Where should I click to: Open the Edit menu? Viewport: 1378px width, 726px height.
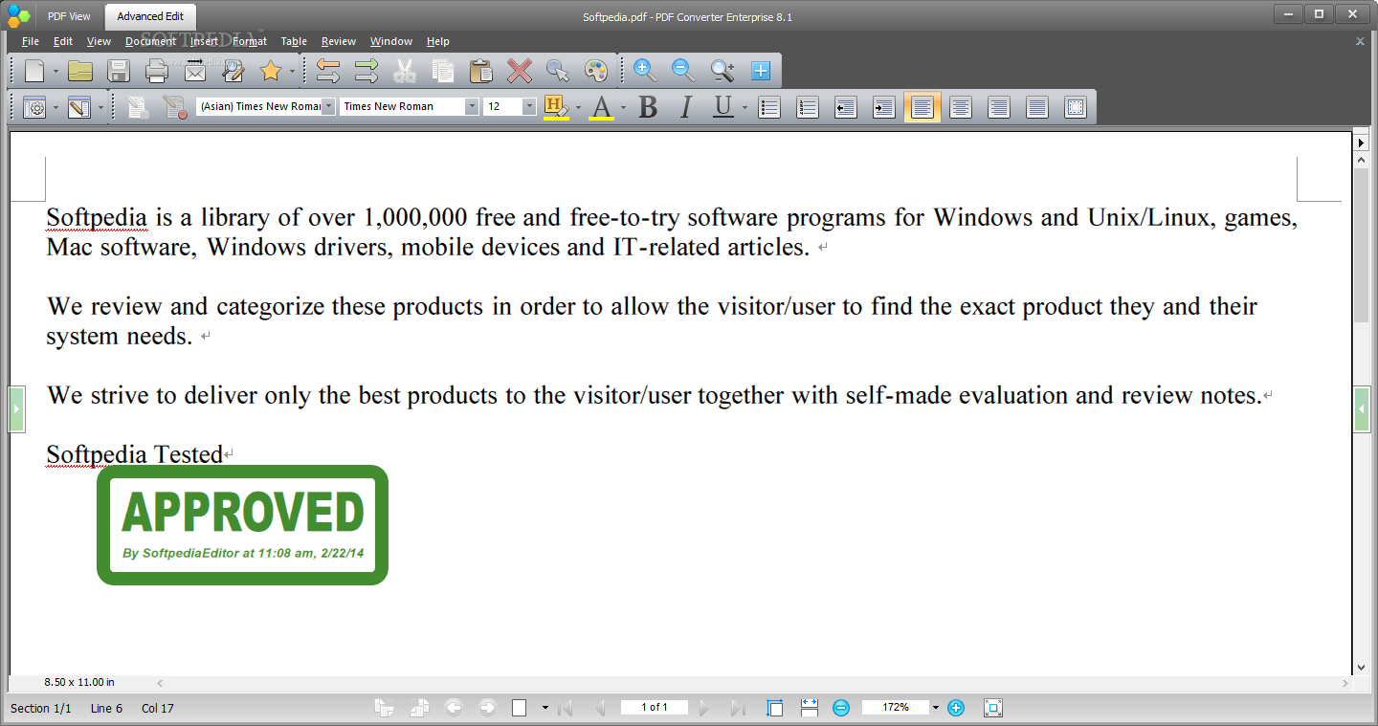[x=63, y=41]
